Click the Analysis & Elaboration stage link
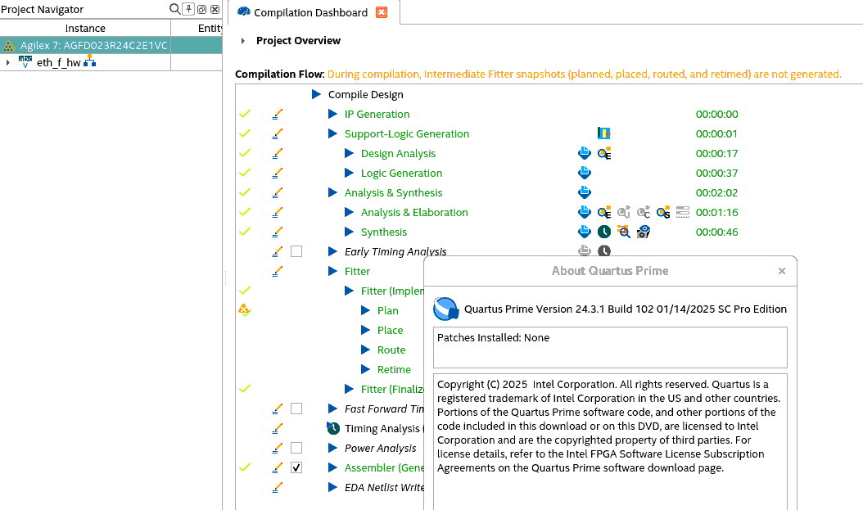 coord(414,213)
